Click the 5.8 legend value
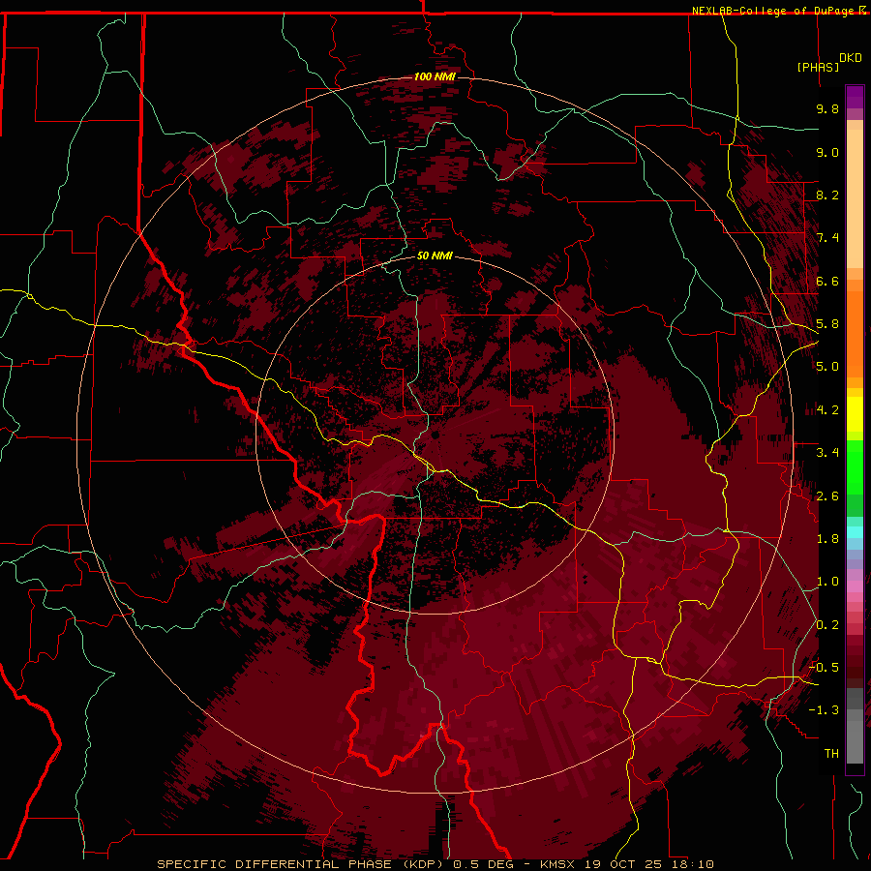871x871 pixels. tap(827, 324)
